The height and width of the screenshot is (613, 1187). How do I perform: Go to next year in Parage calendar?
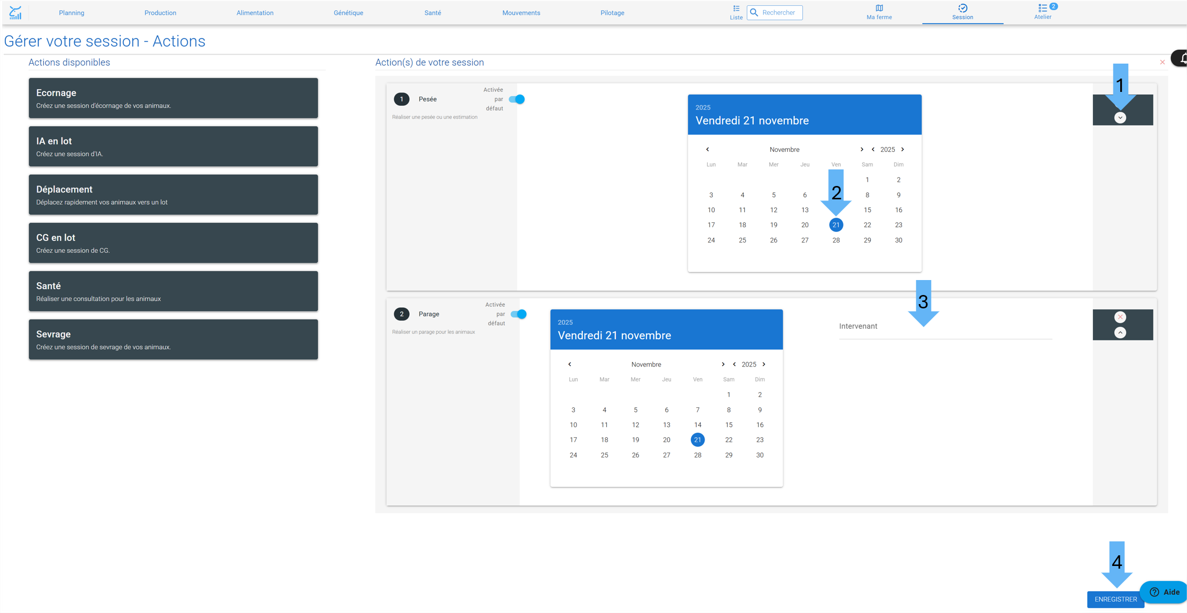(x=763, y=364)
